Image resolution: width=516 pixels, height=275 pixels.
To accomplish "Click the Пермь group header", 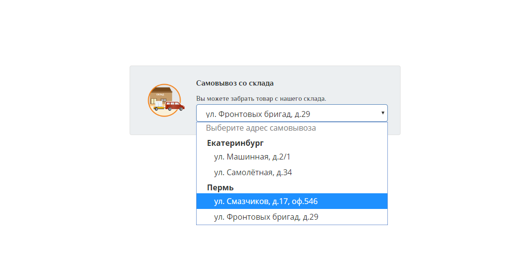I will 220,188.
